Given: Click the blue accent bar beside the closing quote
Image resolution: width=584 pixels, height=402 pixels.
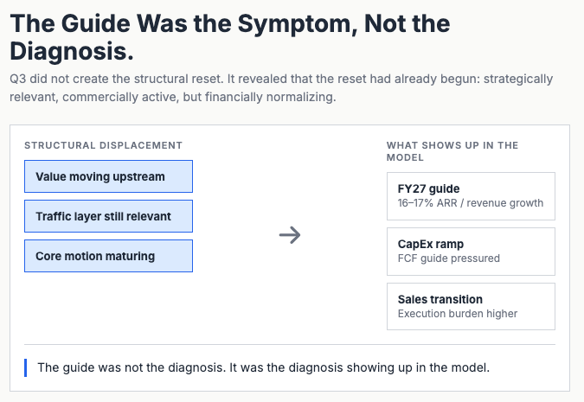Looking at the screenshot, I should click(25, 367).
